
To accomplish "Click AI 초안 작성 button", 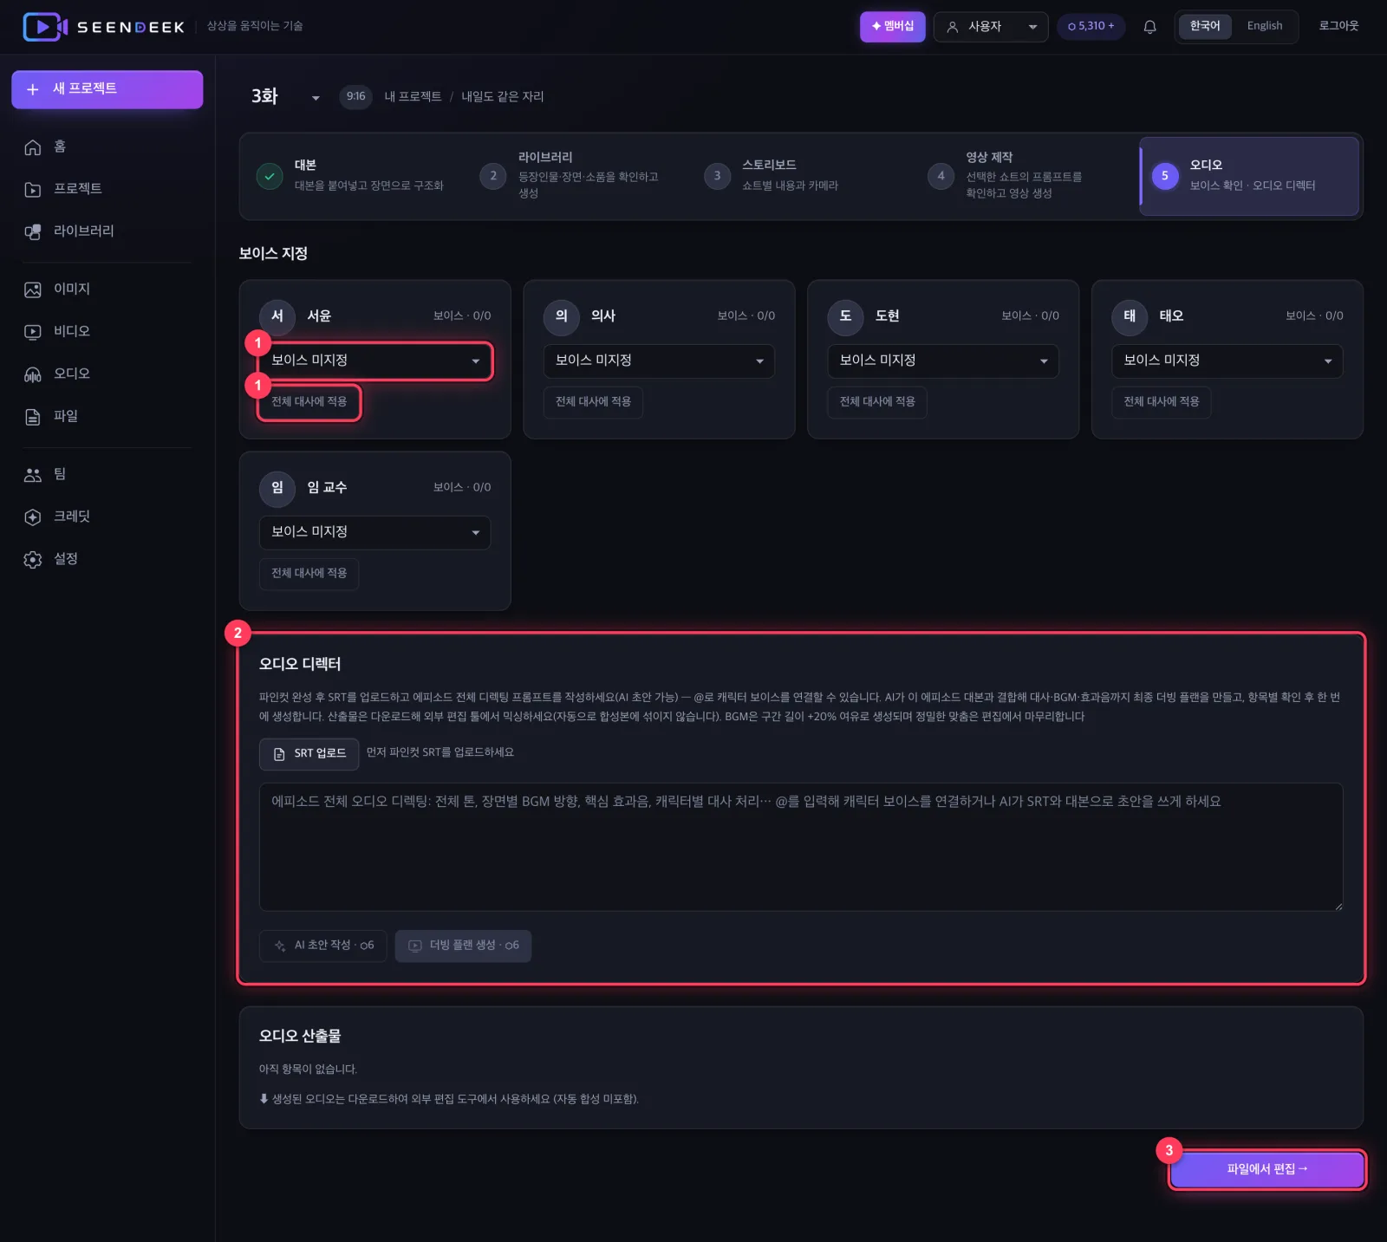I will click(x=323, y=946).
